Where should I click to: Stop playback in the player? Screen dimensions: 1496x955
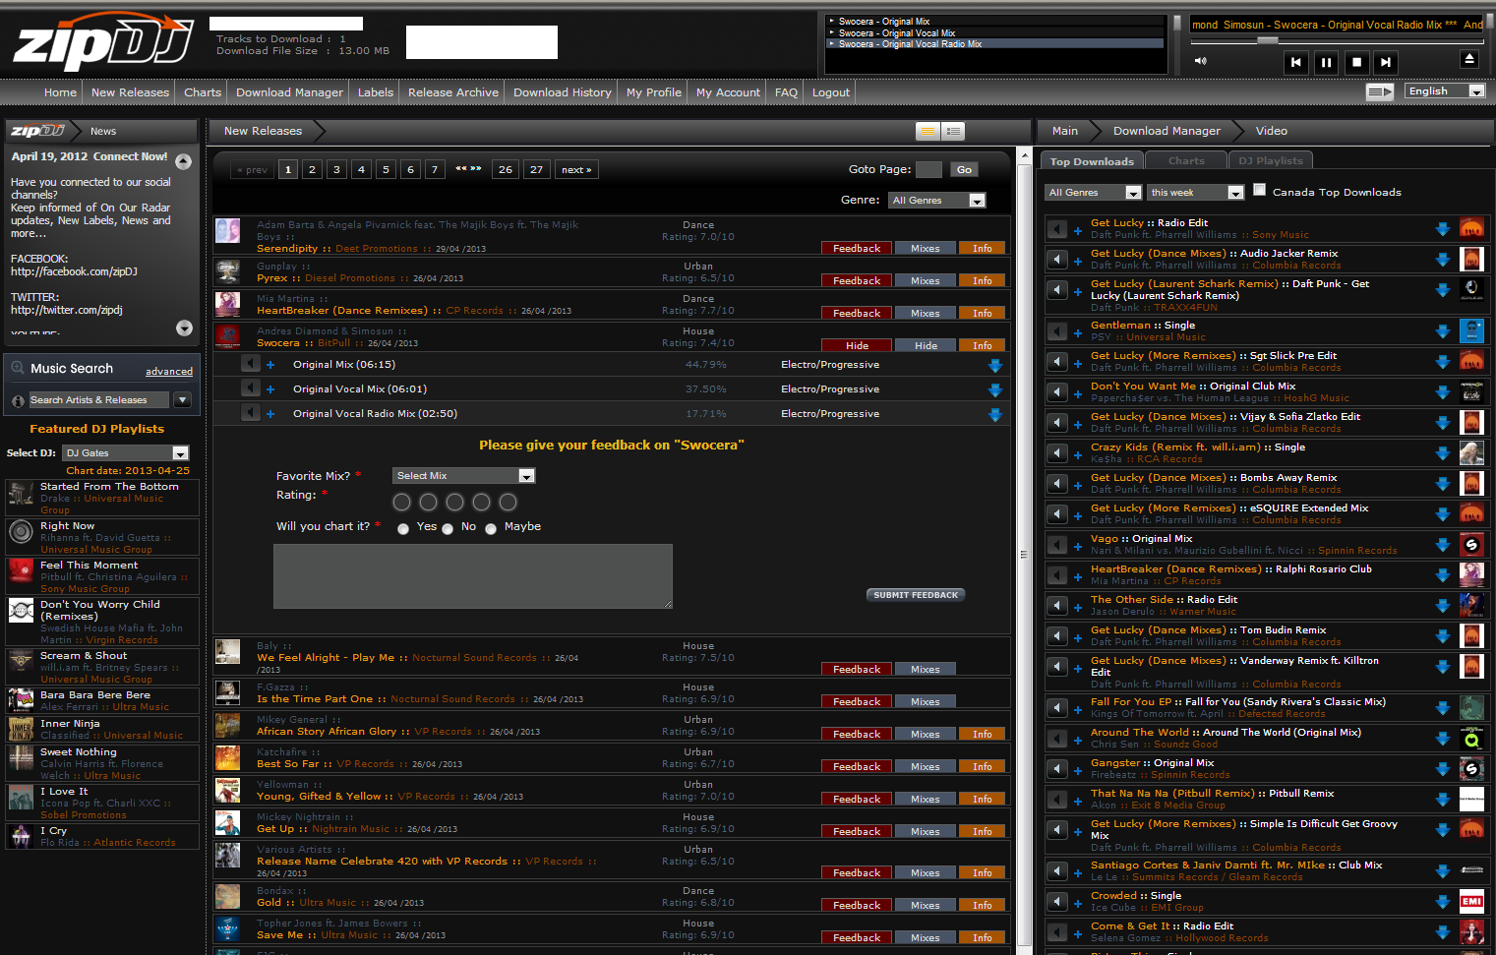[x=1356, y=62]
